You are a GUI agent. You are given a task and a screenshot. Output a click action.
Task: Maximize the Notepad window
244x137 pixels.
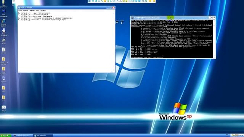pyautogui.click(x=111, y=8)
